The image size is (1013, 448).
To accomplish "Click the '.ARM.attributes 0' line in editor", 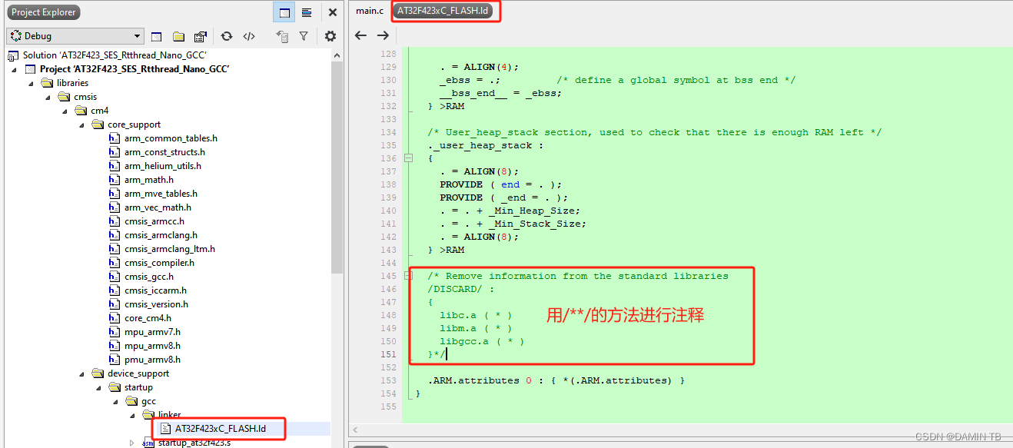I will coord(556,380).
